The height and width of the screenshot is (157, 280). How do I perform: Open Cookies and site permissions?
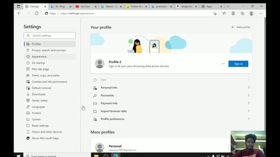[50, 82]
